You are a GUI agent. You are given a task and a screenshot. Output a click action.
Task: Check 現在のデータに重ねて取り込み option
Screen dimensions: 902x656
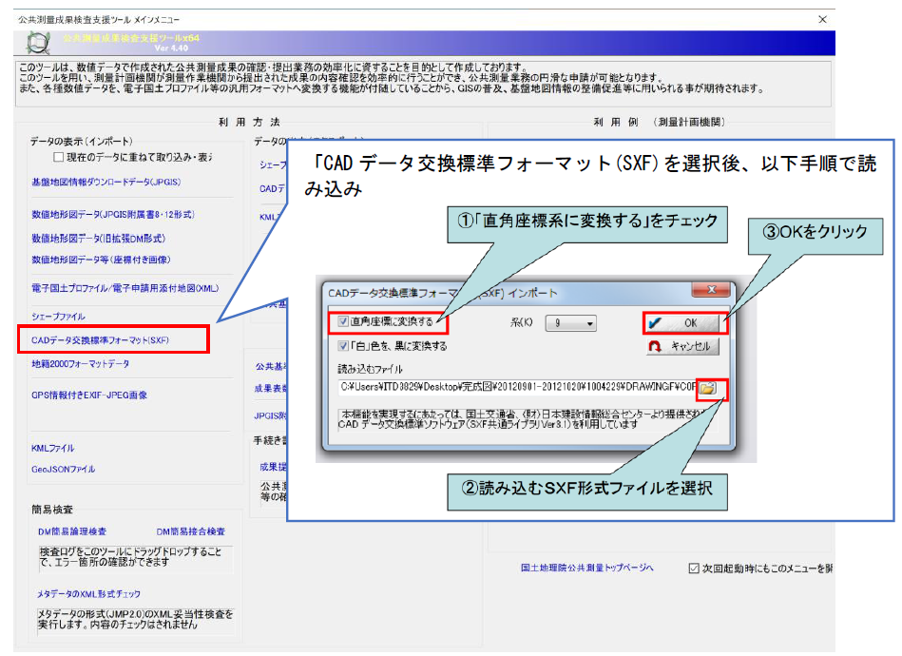[x=59, y=157]
